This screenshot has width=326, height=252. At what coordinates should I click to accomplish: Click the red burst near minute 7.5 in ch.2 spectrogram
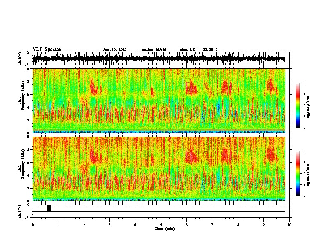pyautogui.click(x=226, y=156)
